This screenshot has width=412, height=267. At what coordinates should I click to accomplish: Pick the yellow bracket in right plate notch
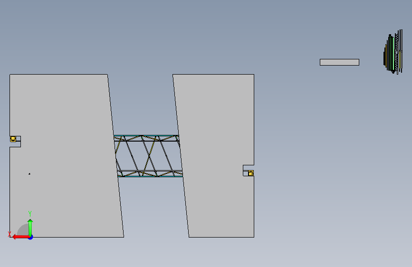coord(250,173)
